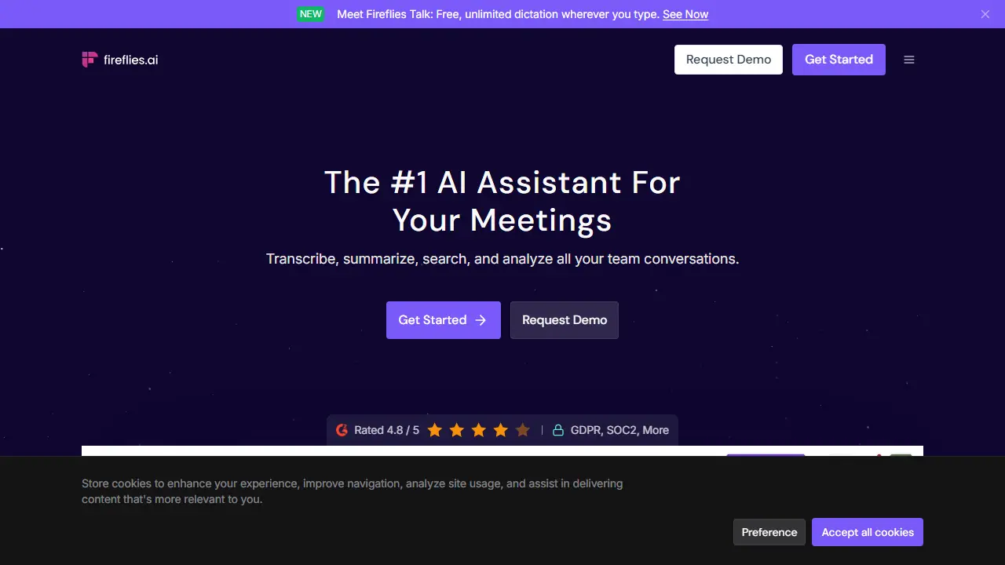Screen dimensions: 1005x565
Task: Click the Rated 4.8 / 5 text
Action: click(386, 430)
